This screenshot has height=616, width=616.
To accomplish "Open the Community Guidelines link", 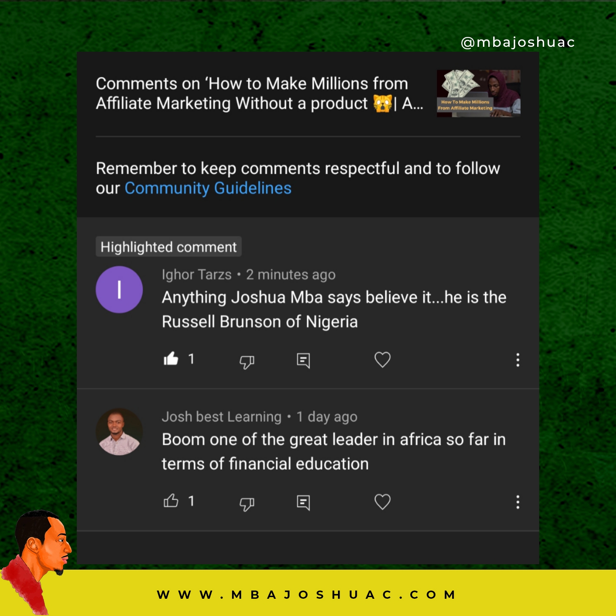I will point(208,188).
